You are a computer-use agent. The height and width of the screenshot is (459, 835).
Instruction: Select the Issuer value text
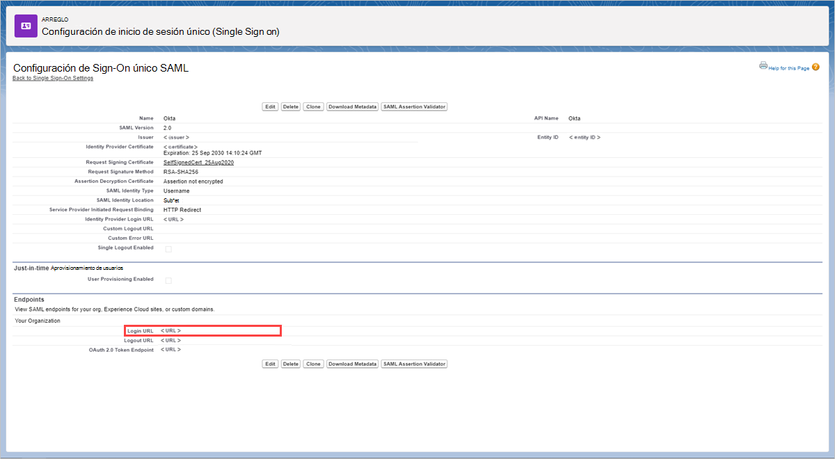tap(176, 138)
